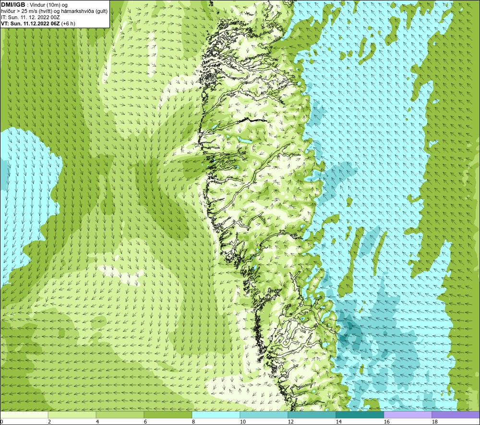Click the scale label '12'
This screenshot has height=425, width=480.
click(x=290, y=422)
